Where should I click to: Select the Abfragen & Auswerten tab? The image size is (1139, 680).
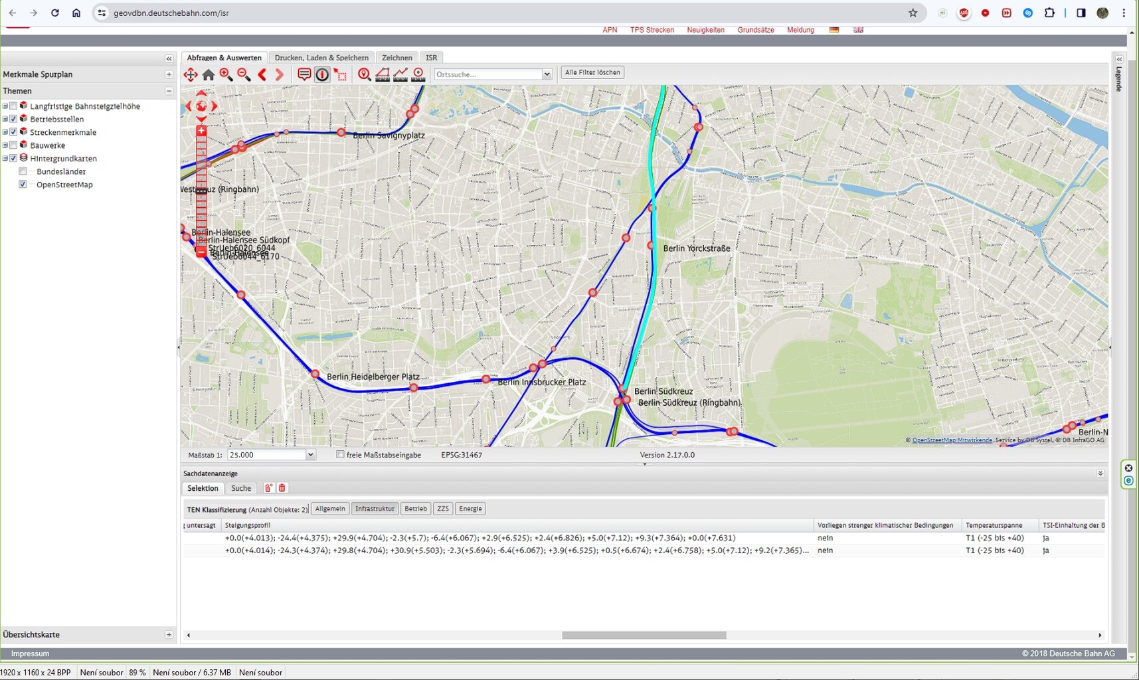pyautogui.click(x=224, y=58)
